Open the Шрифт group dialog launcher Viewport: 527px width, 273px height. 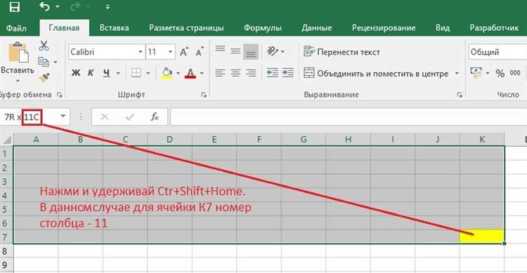pyautogui.click(x=204, y=95)
